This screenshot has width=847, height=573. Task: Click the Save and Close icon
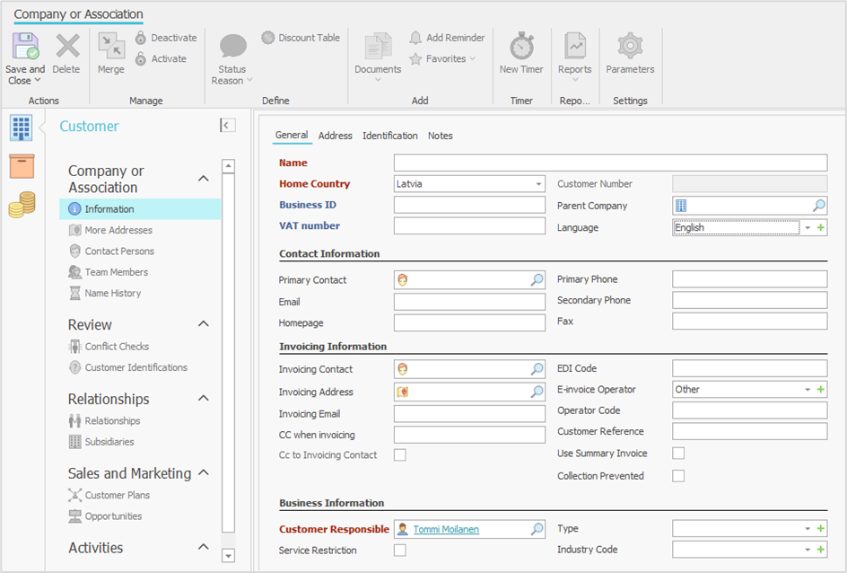pyautogui.click(x=24, y=47)
